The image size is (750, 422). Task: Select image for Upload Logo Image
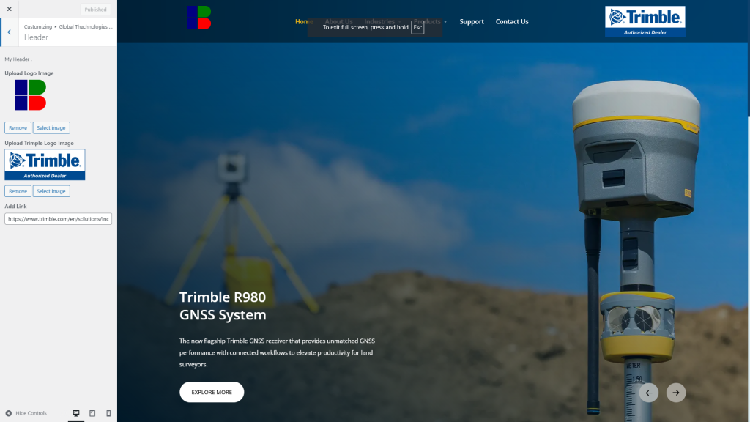click(51, 127)
